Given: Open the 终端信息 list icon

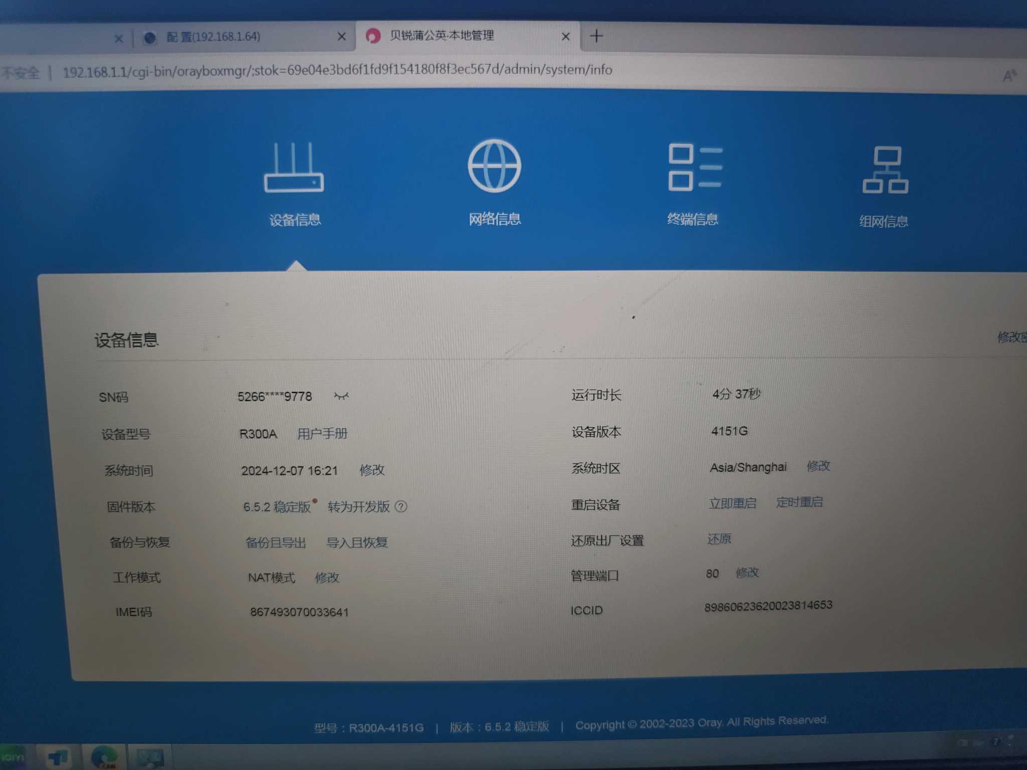Looking at the screenshot, I should pos(695,167).
